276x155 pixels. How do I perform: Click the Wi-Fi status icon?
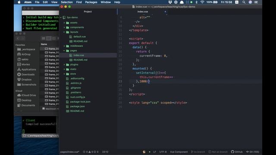coord(202,2)
